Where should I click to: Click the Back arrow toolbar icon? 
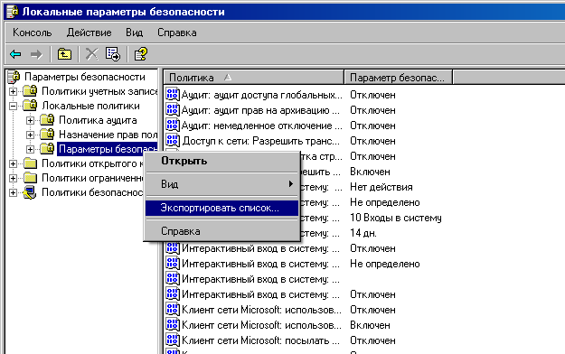point(15,54)
